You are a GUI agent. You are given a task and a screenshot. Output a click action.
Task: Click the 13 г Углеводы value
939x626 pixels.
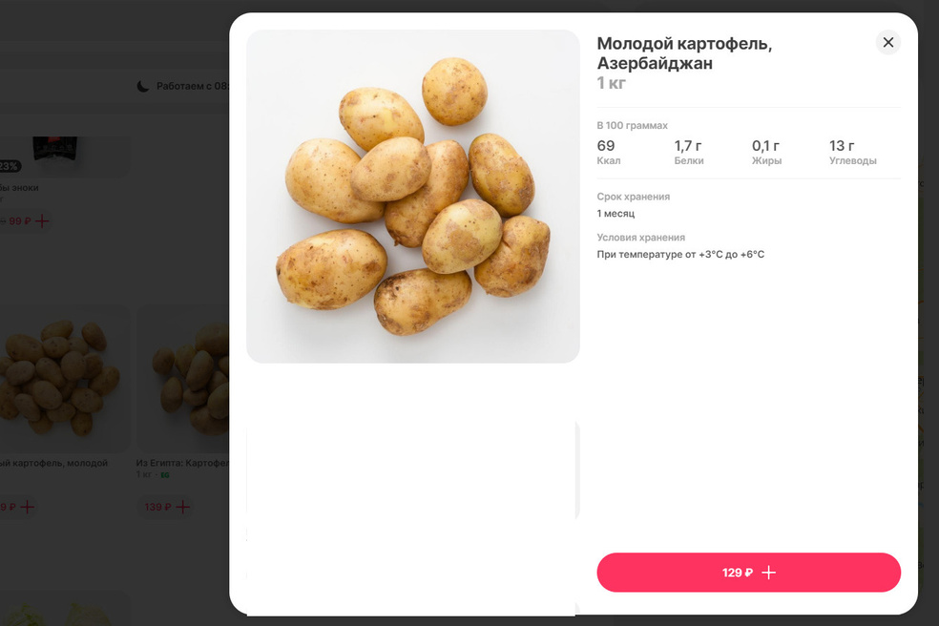[842, 146]
